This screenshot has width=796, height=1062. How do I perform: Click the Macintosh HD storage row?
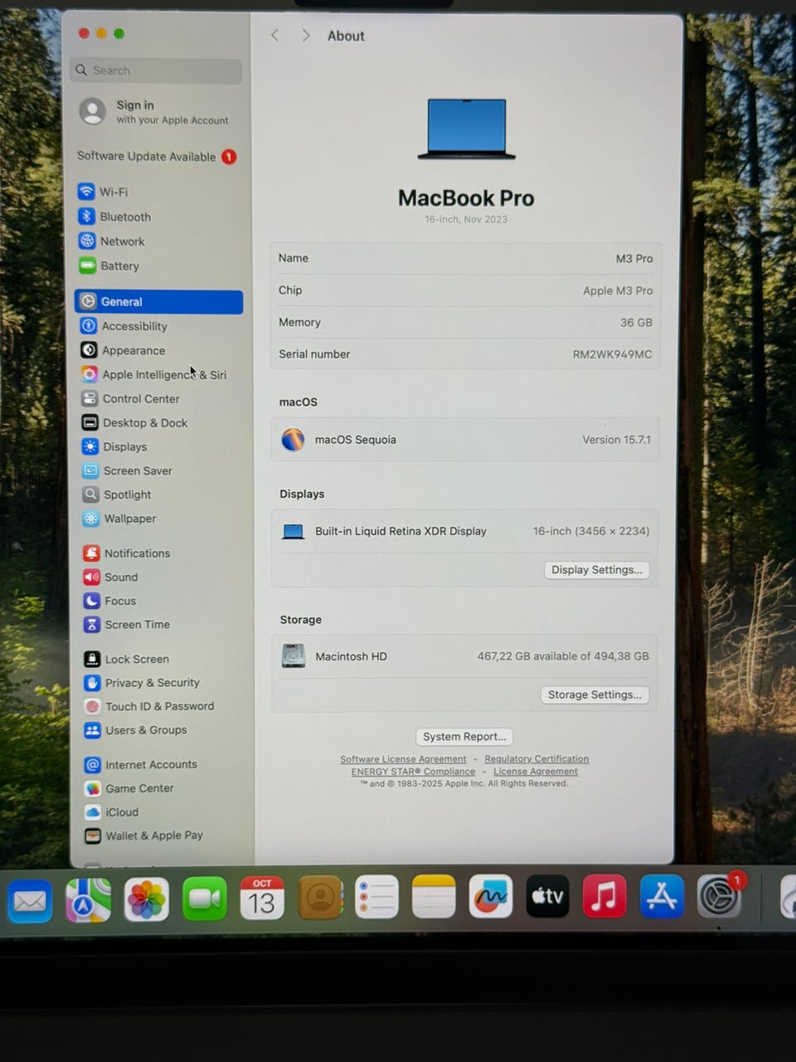464,656
